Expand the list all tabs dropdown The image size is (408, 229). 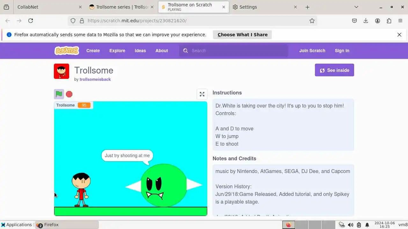[x=356, y=7]
